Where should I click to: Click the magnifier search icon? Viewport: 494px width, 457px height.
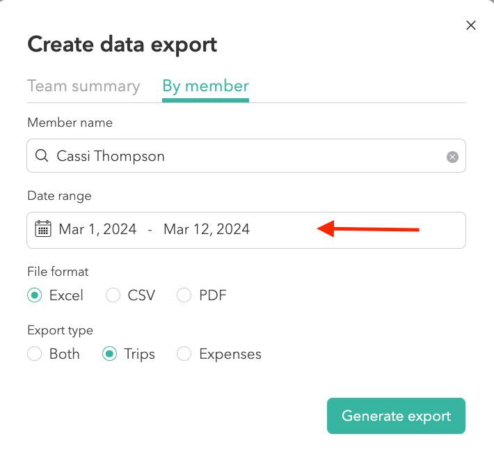[42, 156]
